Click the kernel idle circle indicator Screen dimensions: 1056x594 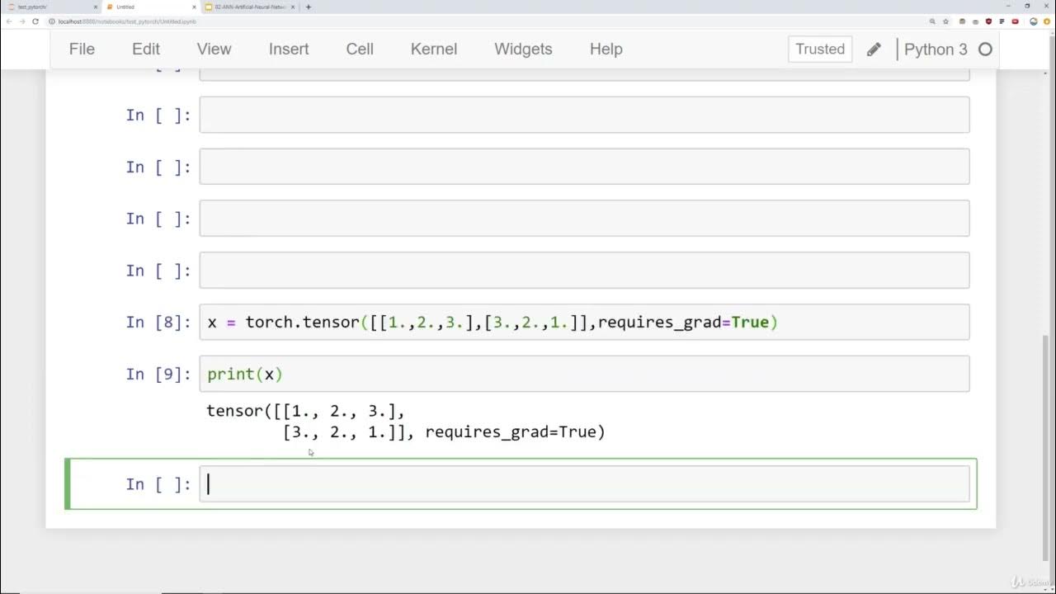pos(985,49)
